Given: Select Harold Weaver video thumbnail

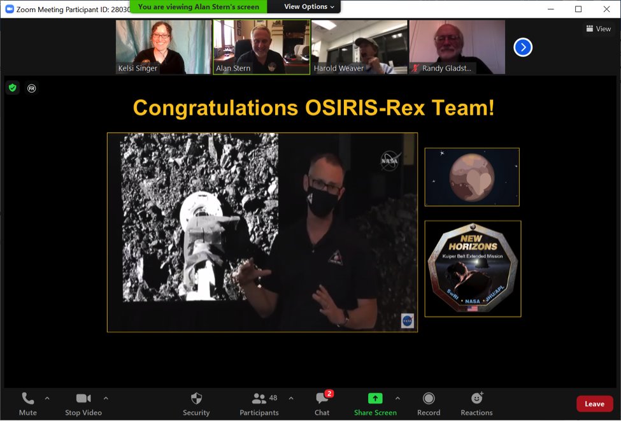Looking at the screenshot, I should click(x=359, y=46).
